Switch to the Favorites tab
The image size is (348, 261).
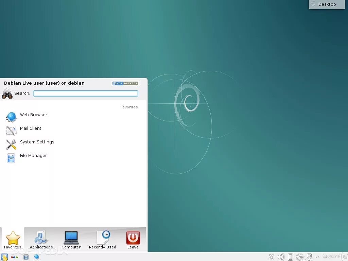point(13,240)
